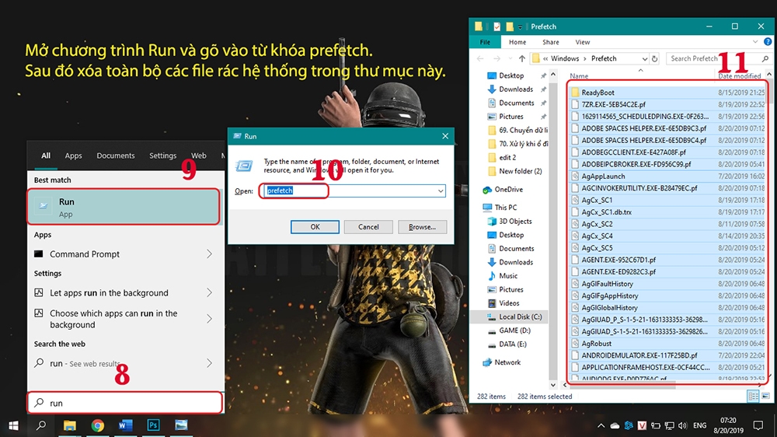
Task: Expand run web results arrow
Action: coord(209,363)
